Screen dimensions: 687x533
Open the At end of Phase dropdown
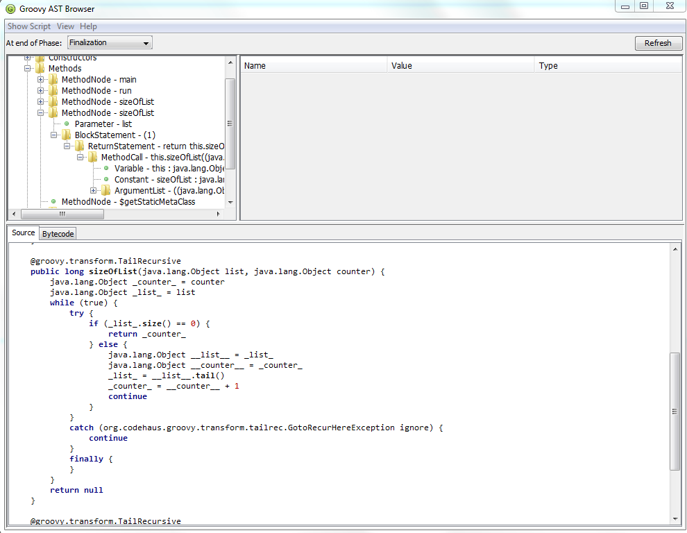110,43
